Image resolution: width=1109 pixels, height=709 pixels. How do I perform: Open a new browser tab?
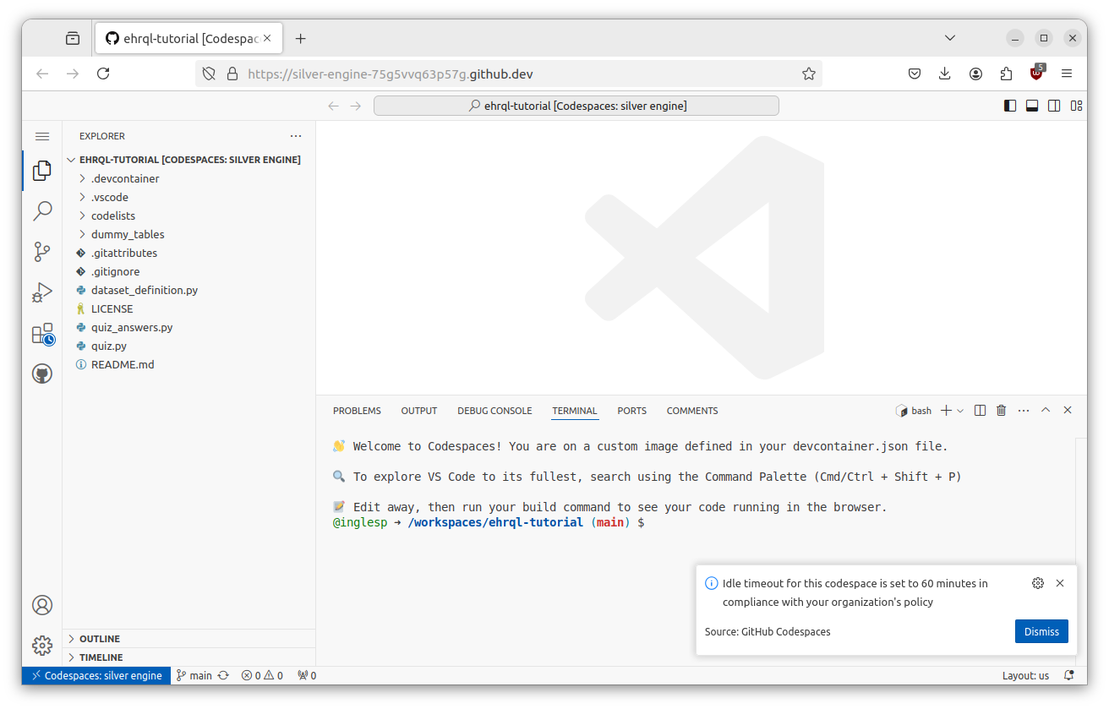pos(300,38)
